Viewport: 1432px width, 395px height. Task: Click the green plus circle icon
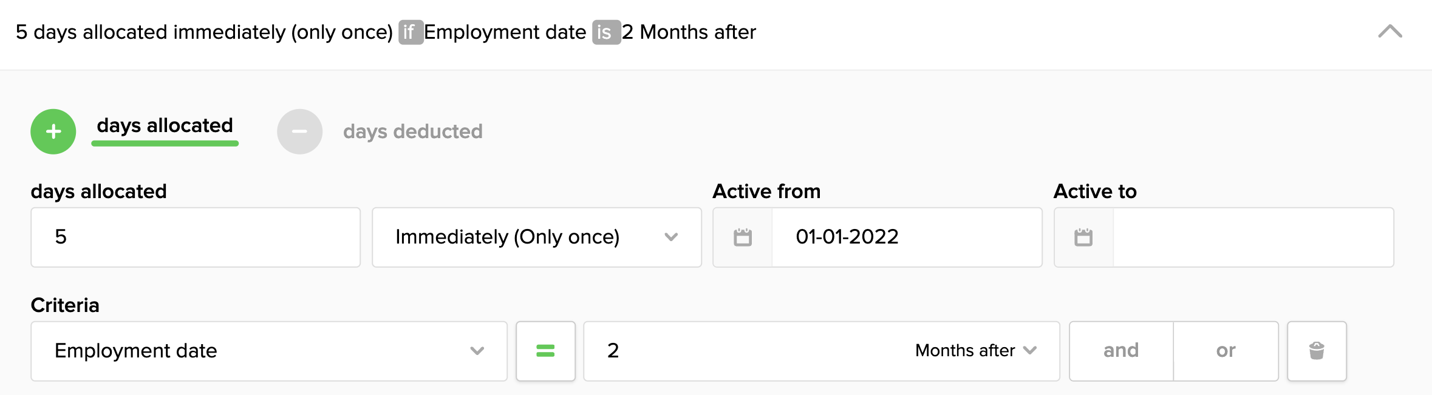click(x=53, y=131)
